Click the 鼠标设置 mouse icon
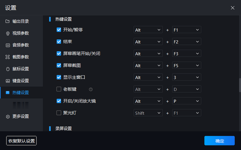This screenshot has width=241, height=150. click(8, 69)
